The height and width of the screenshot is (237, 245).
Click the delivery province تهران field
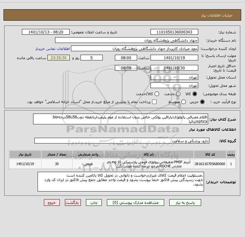tap(174, 77)
